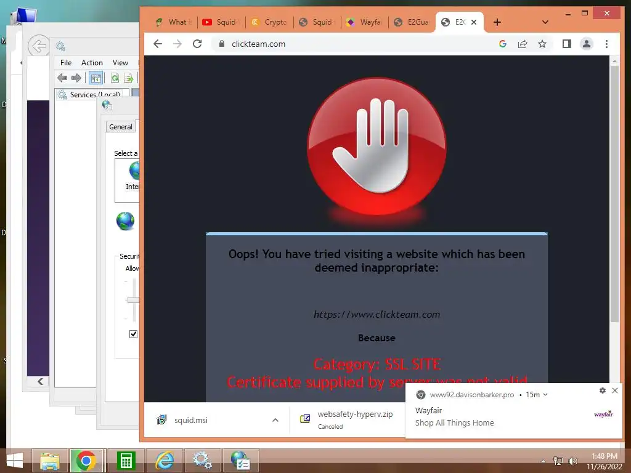This screenshot has width=631, height=473.
Task: Switch to the What tab
Action: tap(173, 22)
